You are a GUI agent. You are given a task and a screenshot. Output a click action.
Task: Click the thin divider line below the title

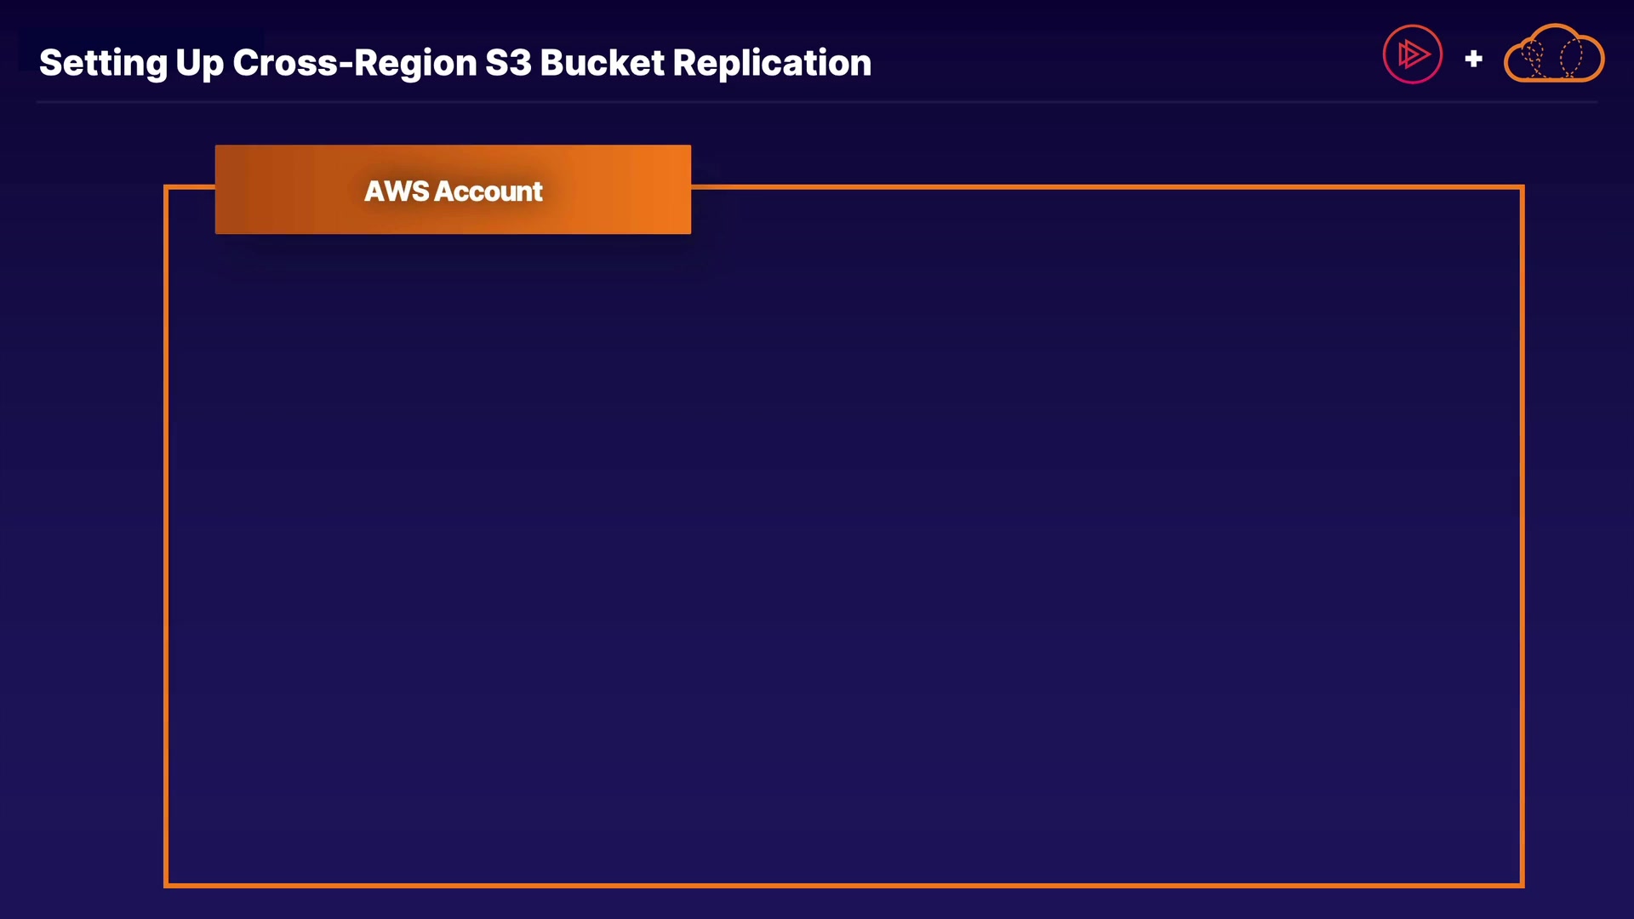click(x=817, y=102)
